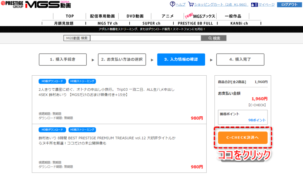The width and height of the screenshot is (303, 182).
Task: Click the 8時間 BEST PRESTIGE PREMIUM product title
Action: coord(107,141)
